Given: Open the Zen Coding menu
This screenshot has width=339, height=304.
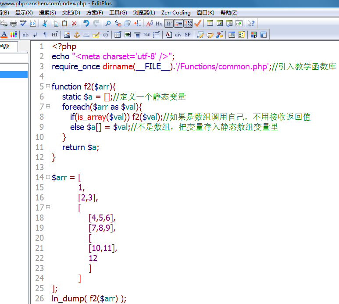Looking at the screenshot, I should pyautogui.click(x=176, y=13).
